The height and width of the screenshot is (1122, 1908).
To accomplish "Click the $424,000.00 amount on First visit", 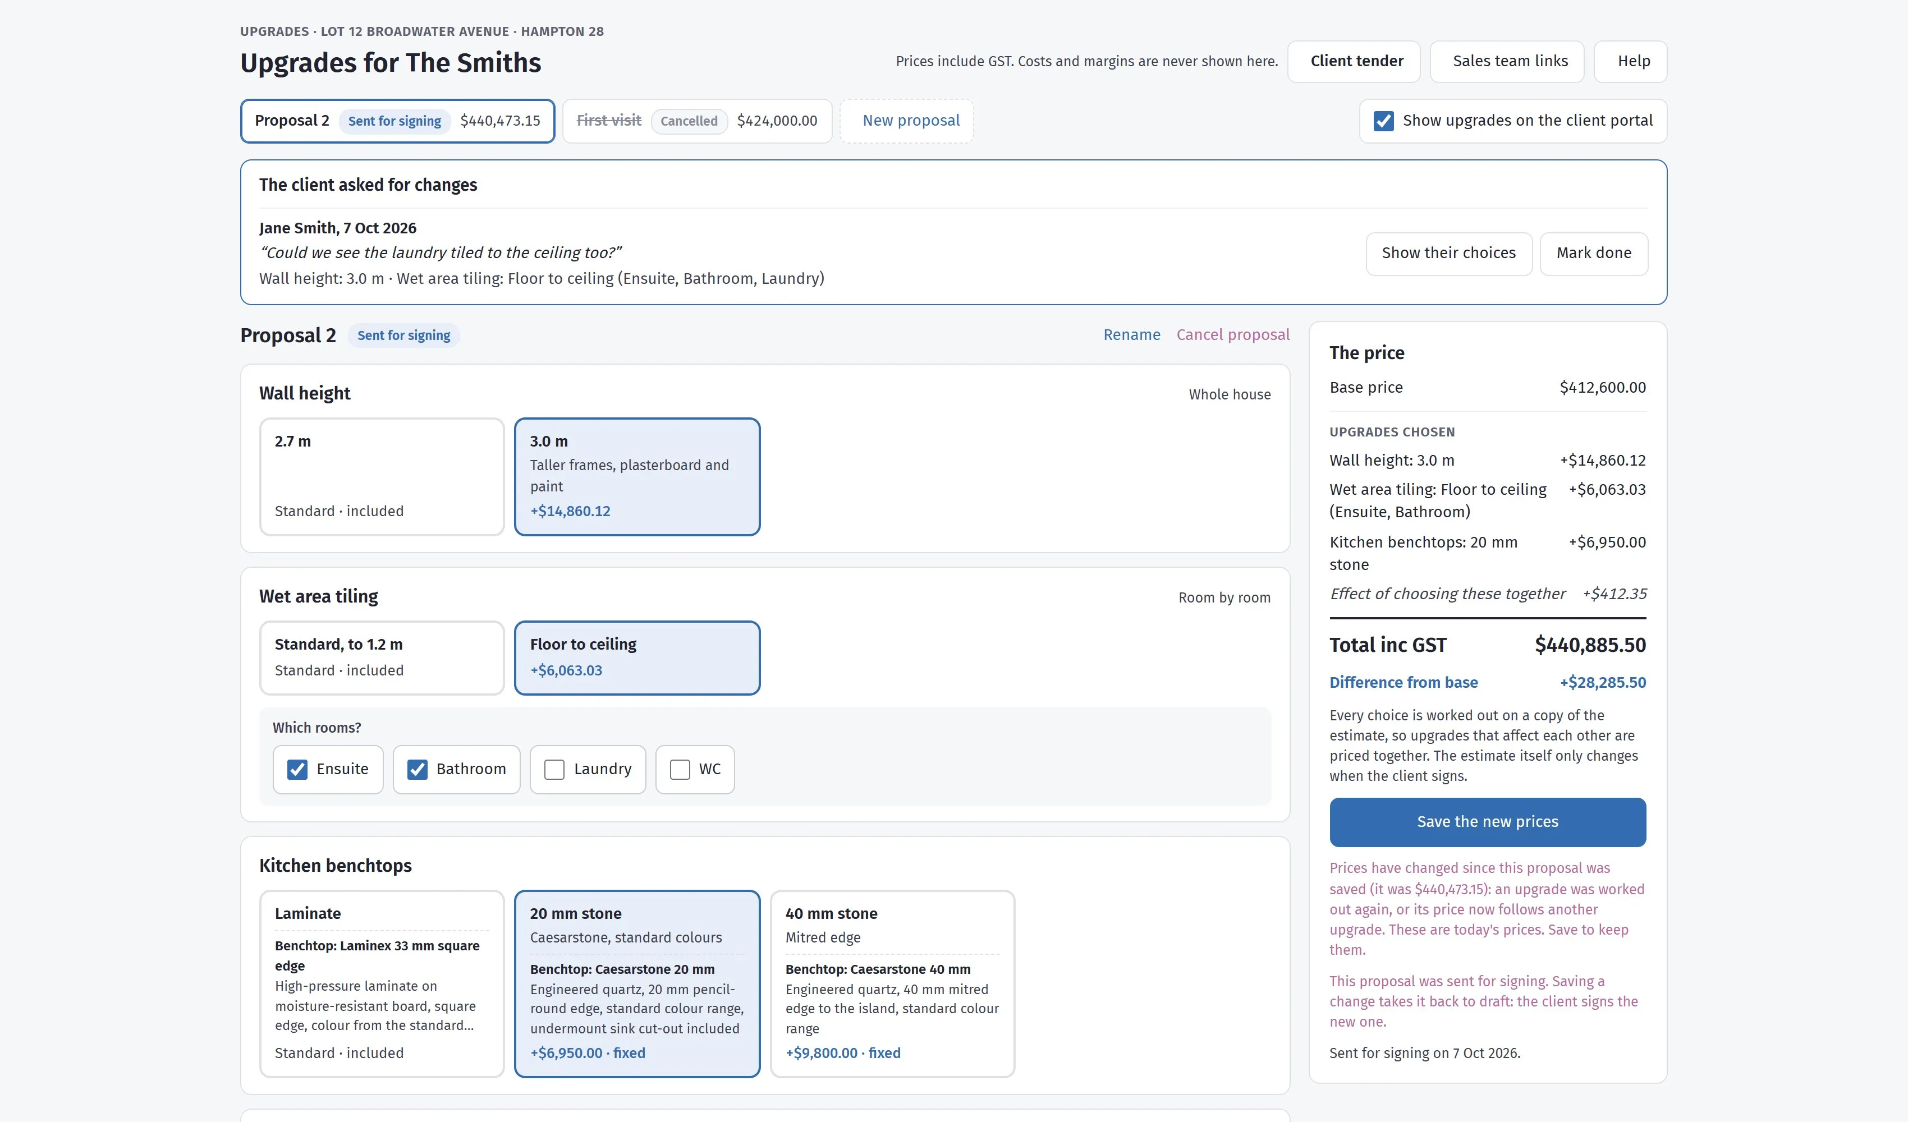I will click(777, 121).
